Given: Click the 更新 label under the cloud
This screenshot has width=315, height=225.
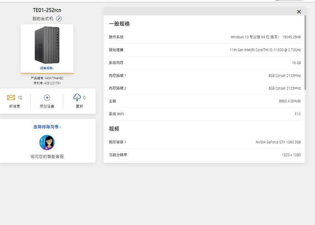Looking at the screenshot, I should 79,107.
